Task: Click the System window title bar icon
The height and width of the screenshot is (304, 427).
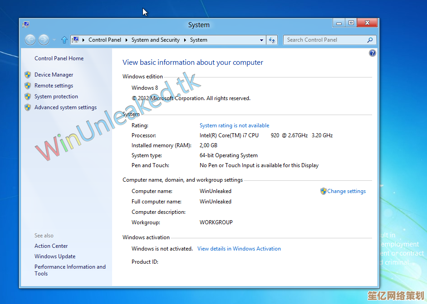Action: (x=26, y=24)
